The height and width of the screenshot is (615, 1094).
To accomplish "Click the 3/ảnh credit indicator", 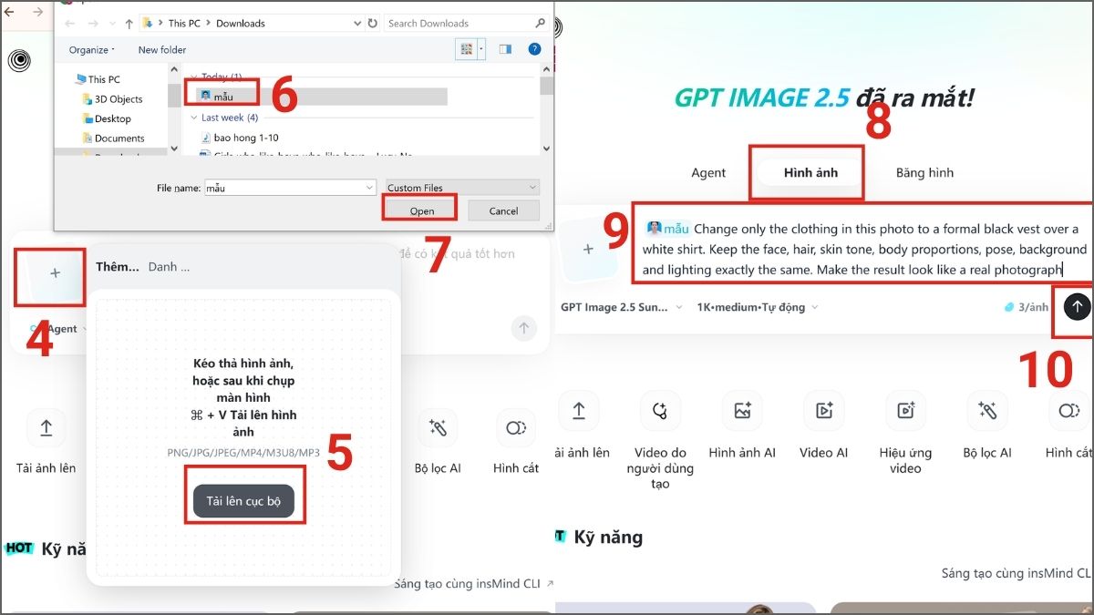I will coord(1026,307).
